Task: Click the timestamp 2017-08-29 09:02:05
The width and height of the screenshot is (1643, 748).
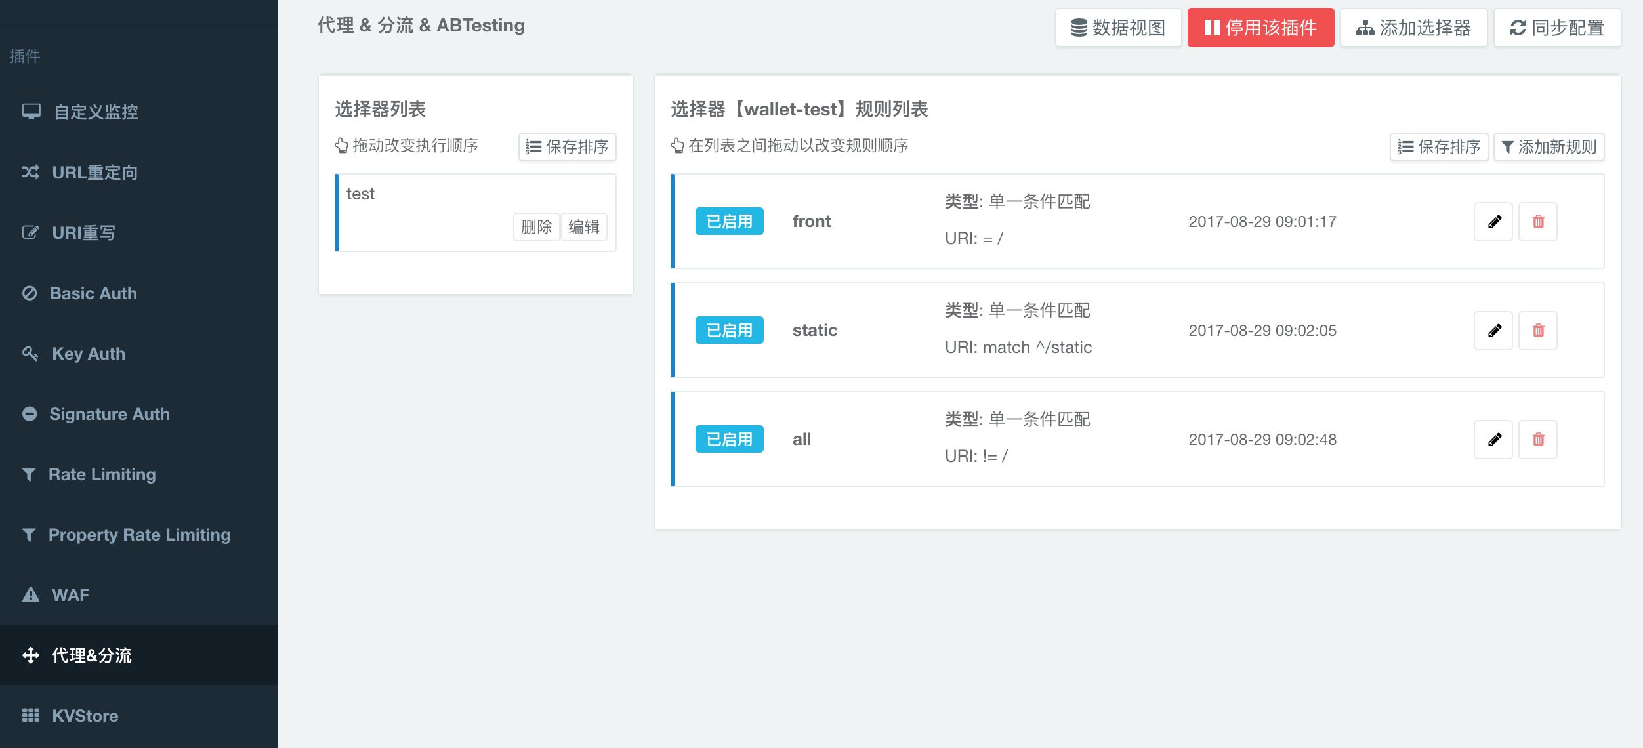Action: point(1262,331)
